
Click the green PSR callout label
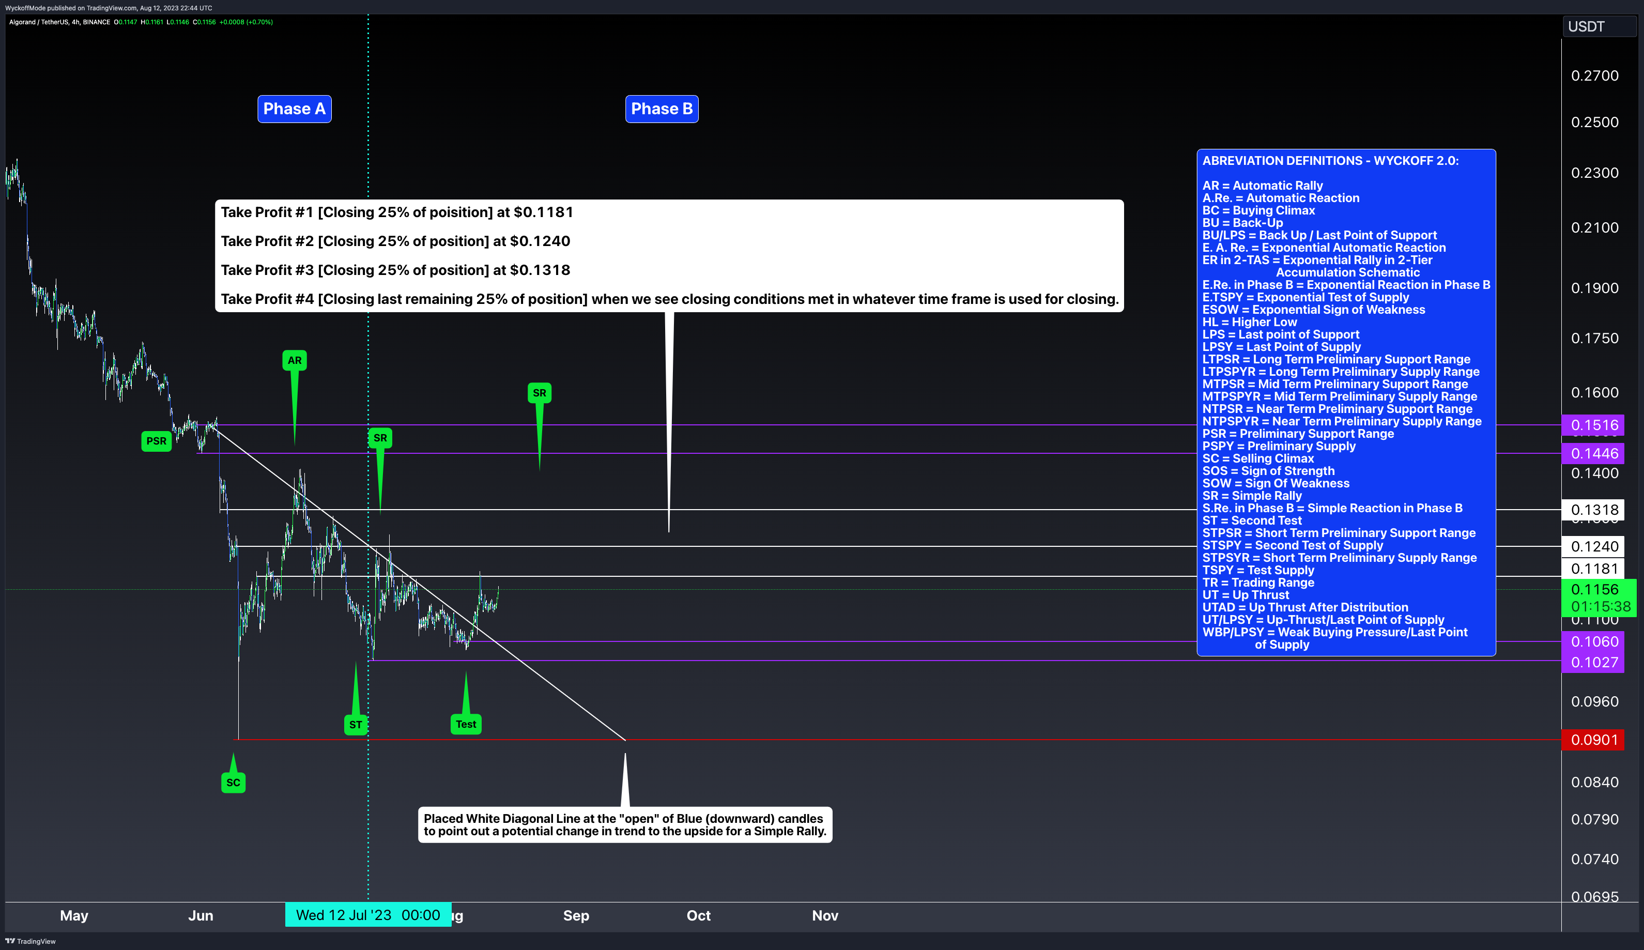[157, 441]
